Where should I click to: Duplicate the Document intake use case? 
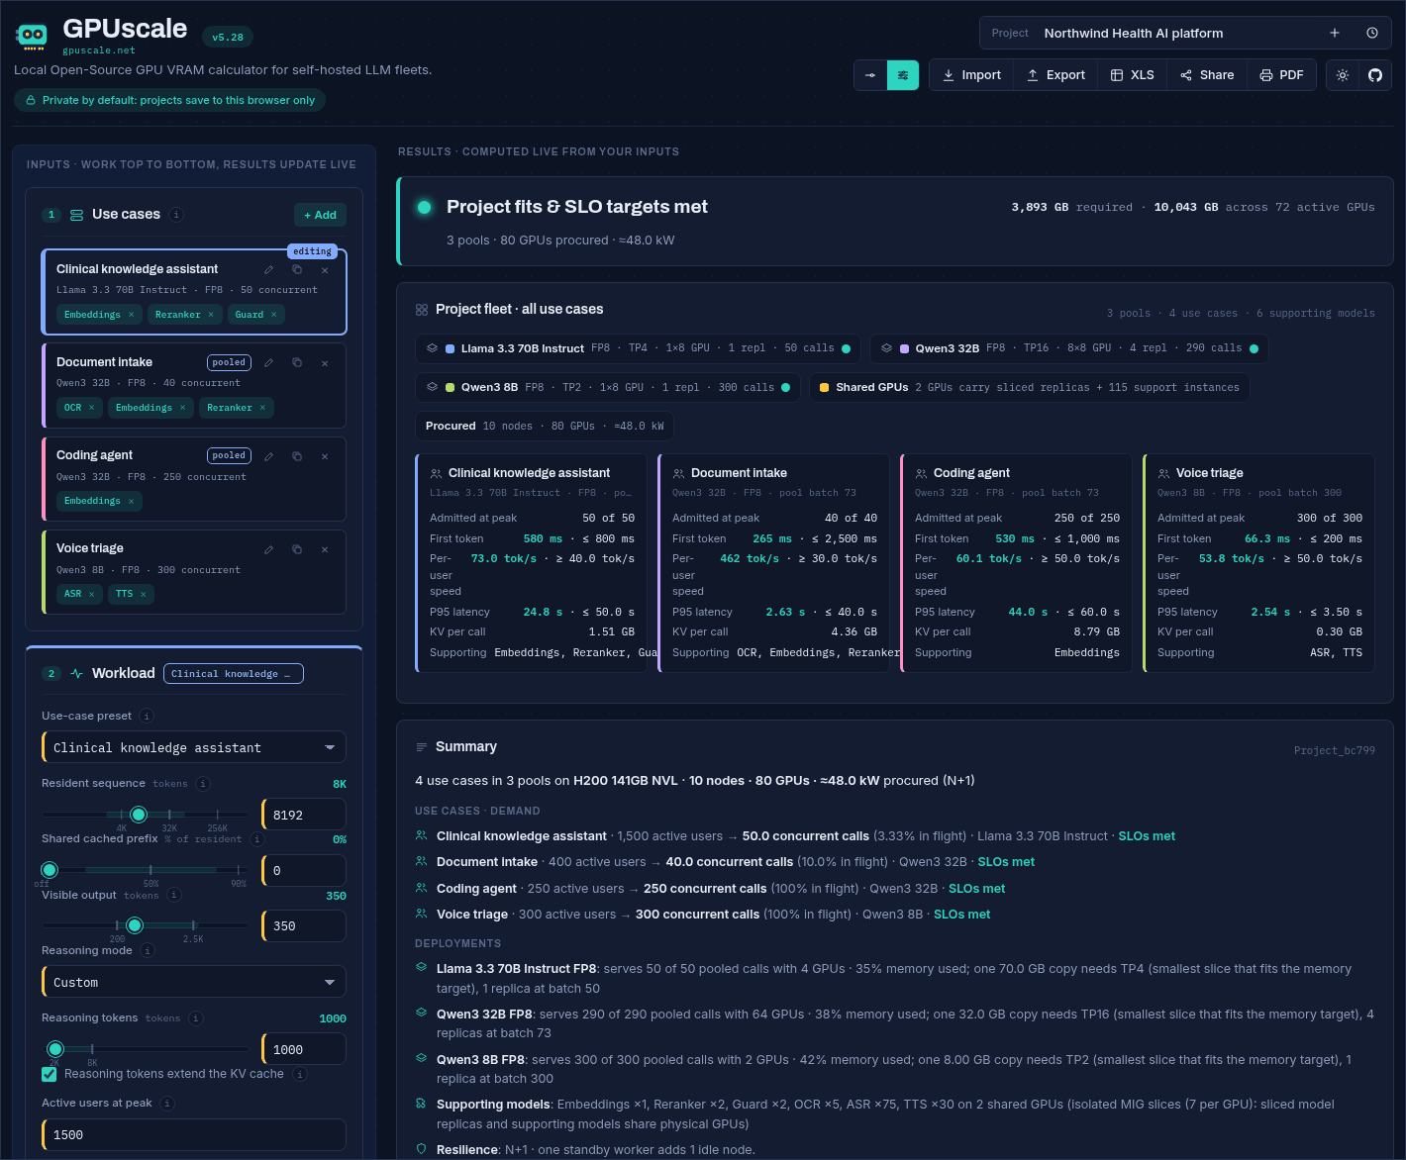297,363
